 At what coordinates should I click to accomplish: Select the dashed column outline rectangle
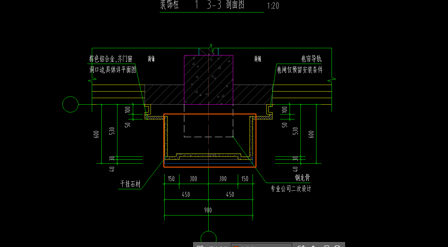(209, 121)
